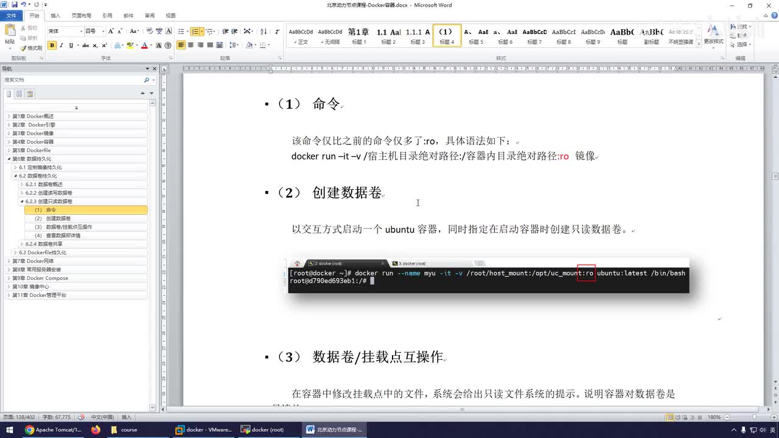Toggle align text left
The width and height of the screenshot is (779, 438).
click(181, 45)
